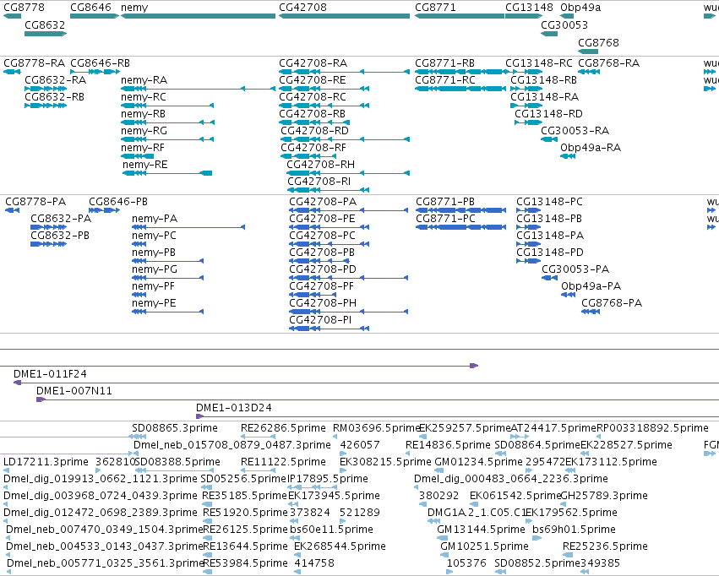Select BAC clone DME1-013D24
719x576 pixels.
tap(234, 408)
